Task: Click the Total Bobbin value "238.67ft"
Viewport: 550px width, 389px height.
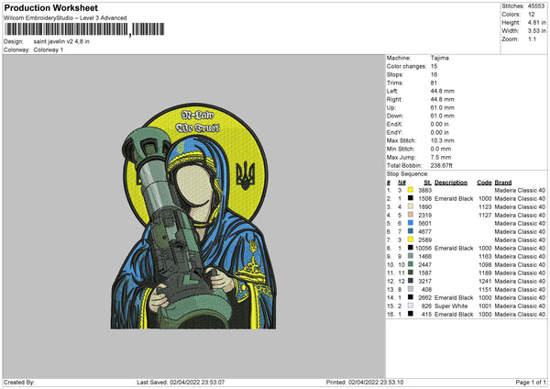Action: (441, 165)
